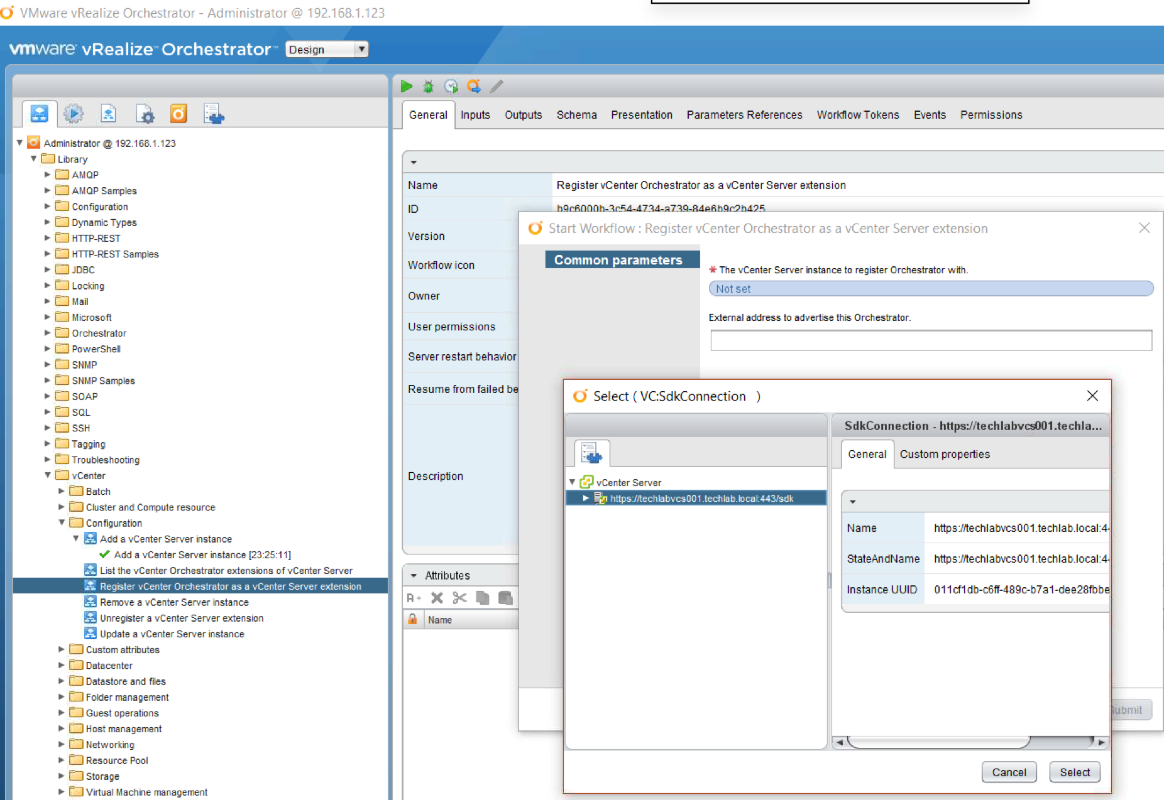
Task: Open the Schema tab
Action: [576, 115]
